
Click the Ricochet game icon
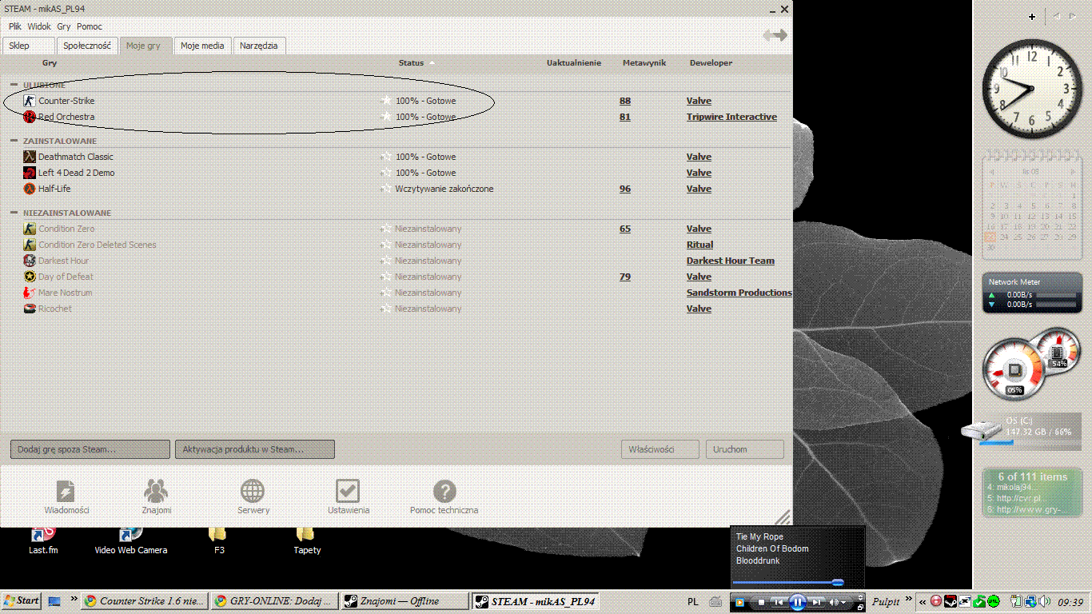[30, 309]
